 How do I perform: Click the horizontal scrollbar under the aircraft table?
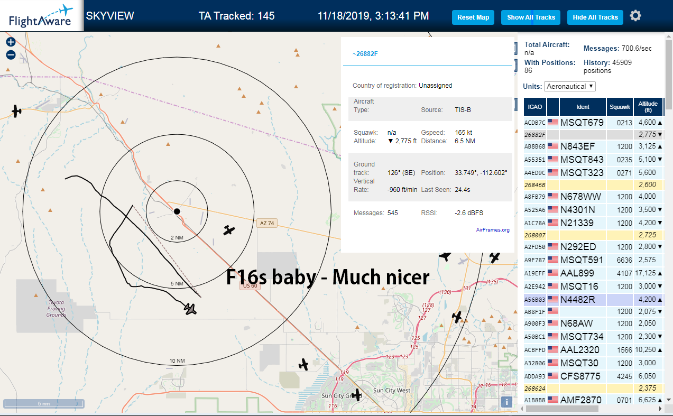[x=561, y=408]
